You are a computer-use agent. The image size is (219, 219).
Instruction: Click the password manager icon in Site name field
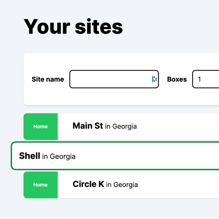tap(154, 79)
